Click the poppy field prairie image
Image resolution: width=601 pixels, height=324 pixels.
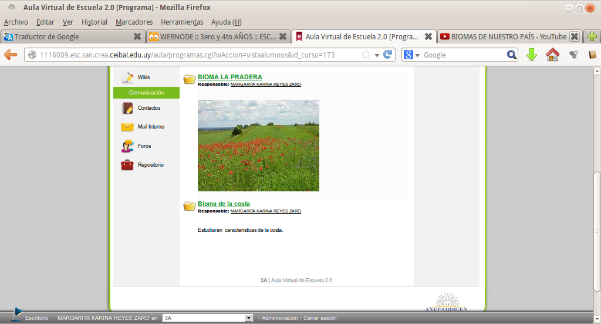[x=258, y=146]
